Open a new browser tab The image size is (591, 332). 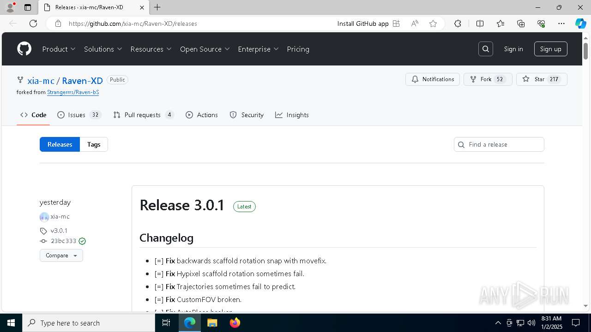pos(157,7)
